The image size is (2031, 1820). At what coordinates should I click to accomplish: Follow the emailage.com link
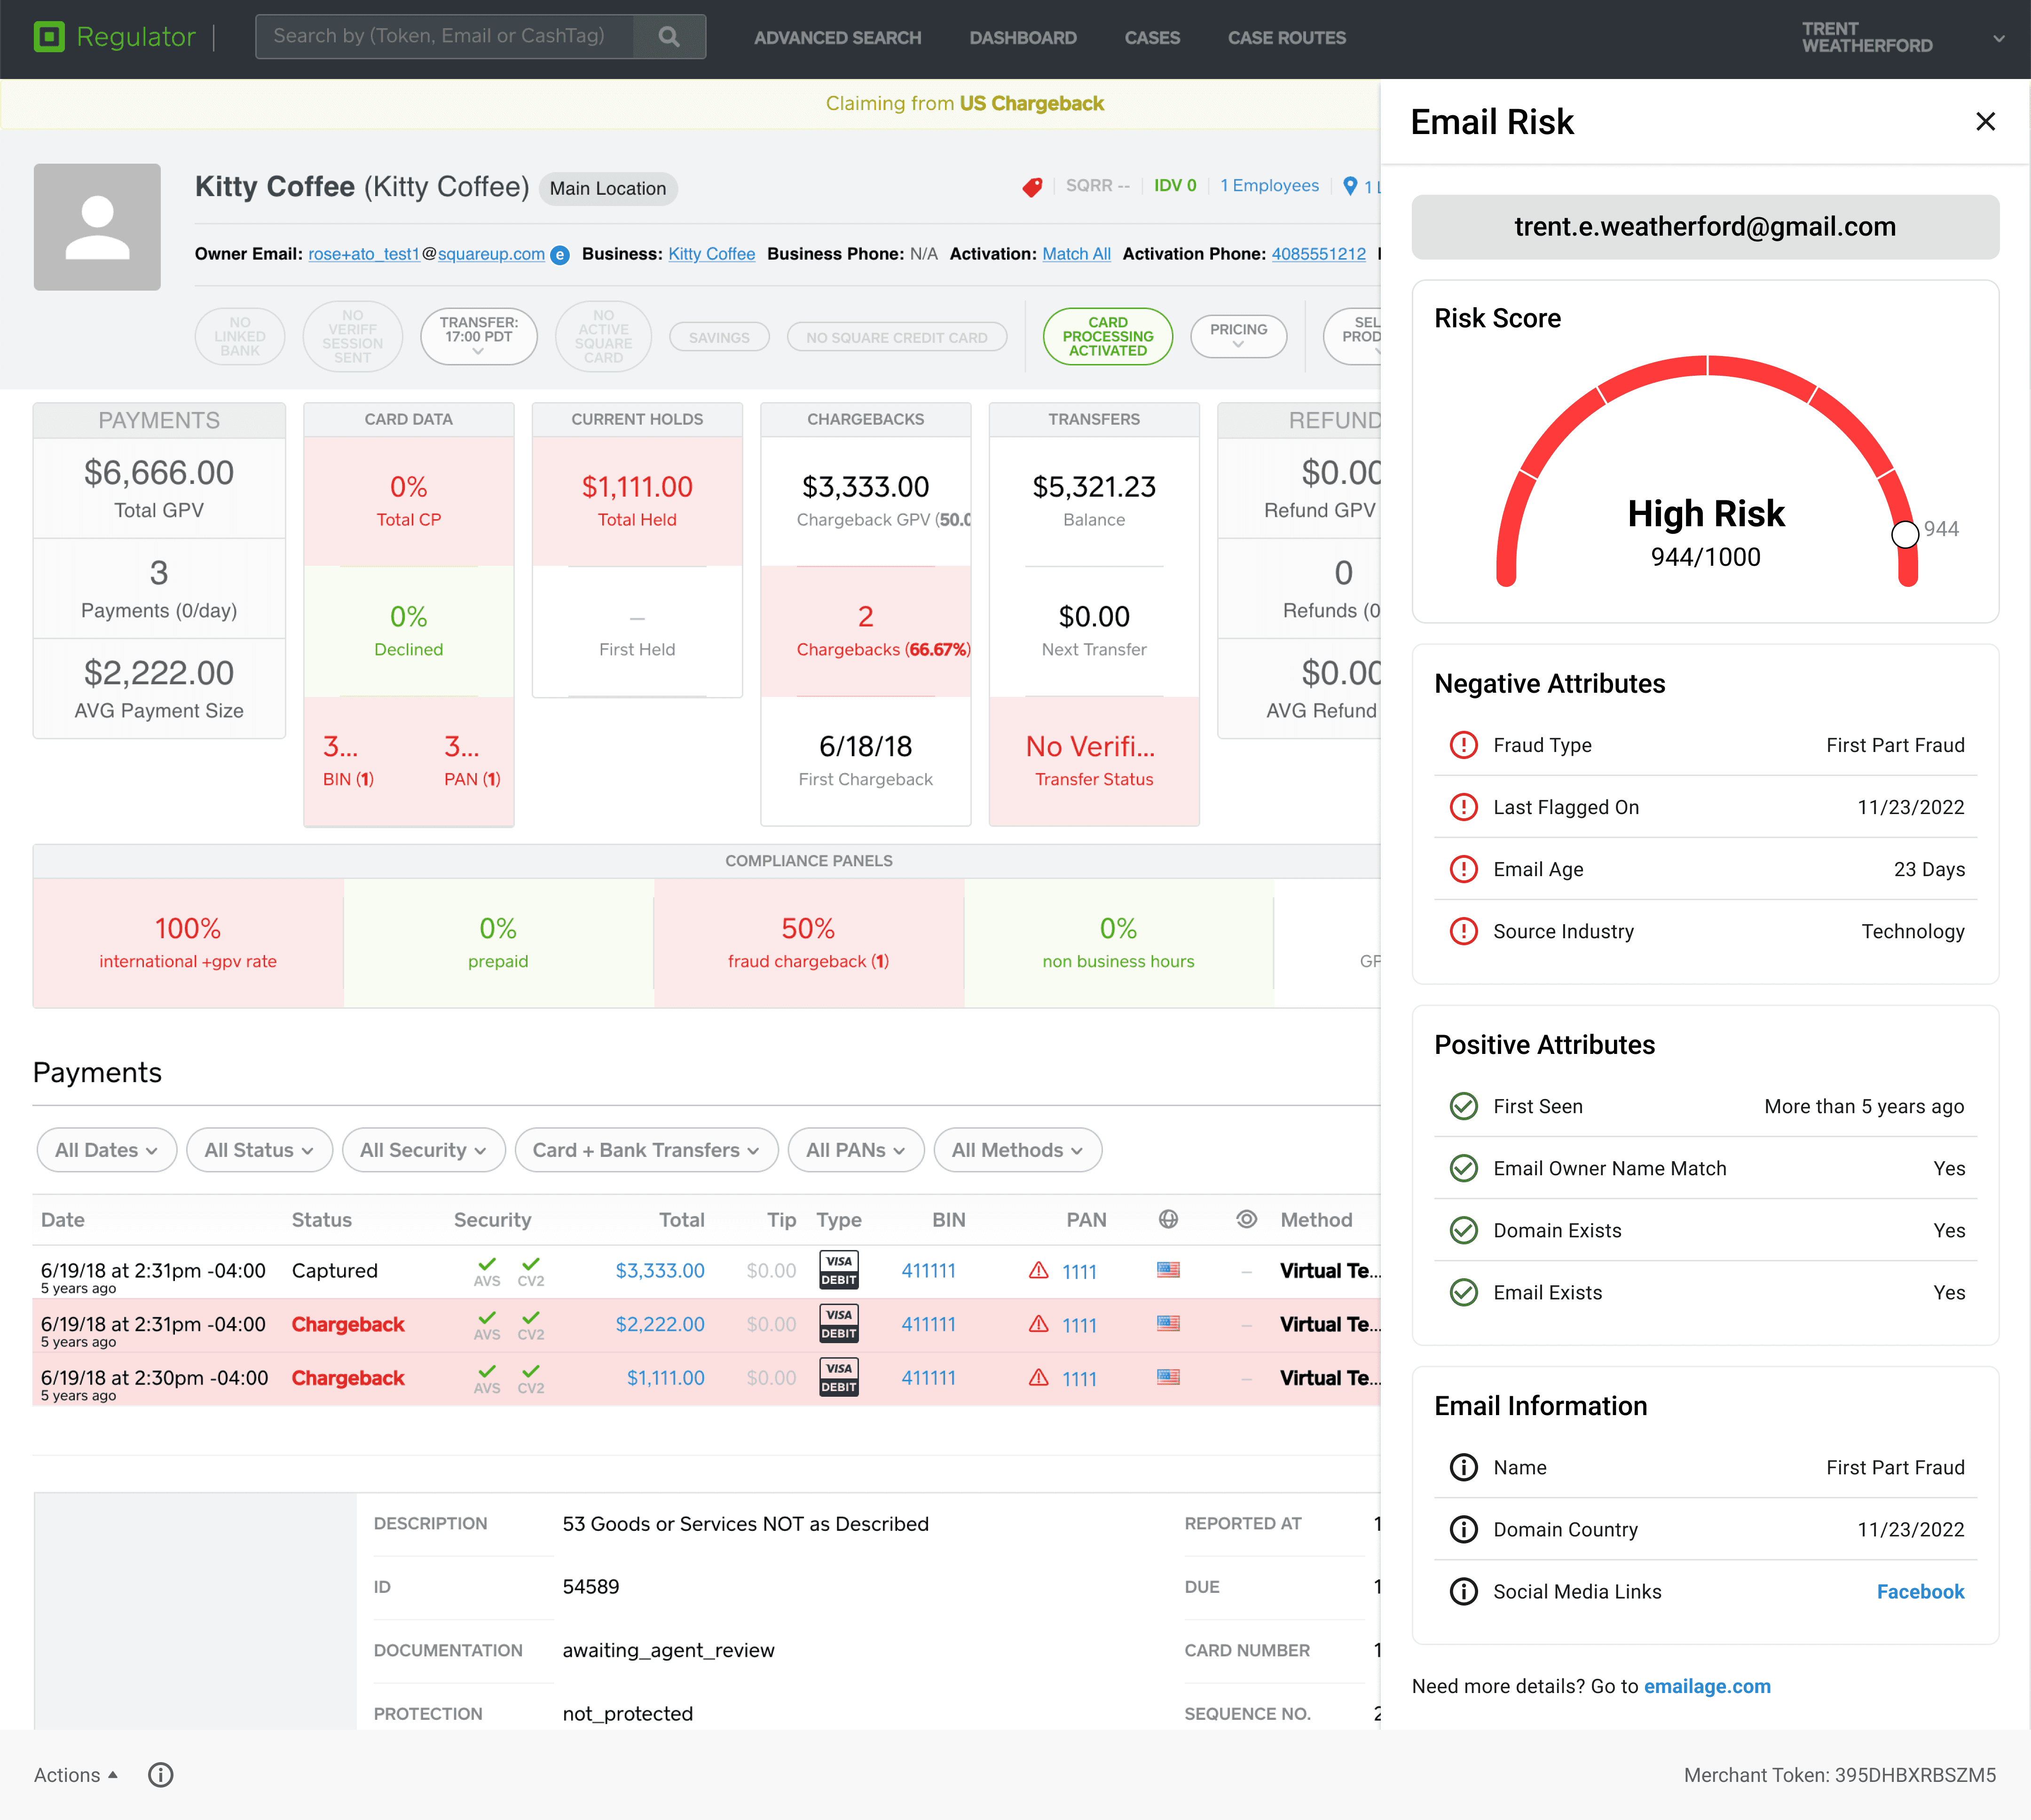(1706, 1686)
